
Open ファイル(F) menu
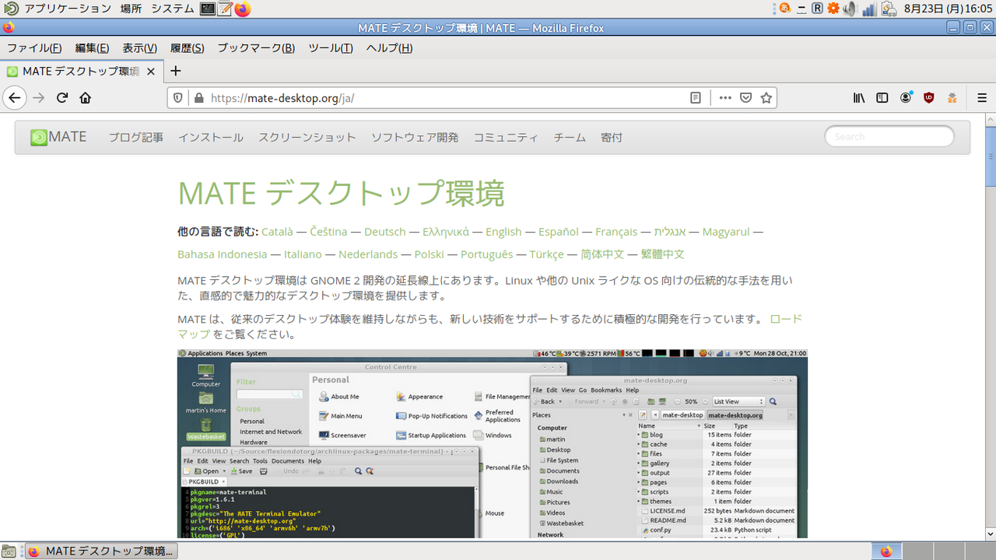[x=34, y=47]
